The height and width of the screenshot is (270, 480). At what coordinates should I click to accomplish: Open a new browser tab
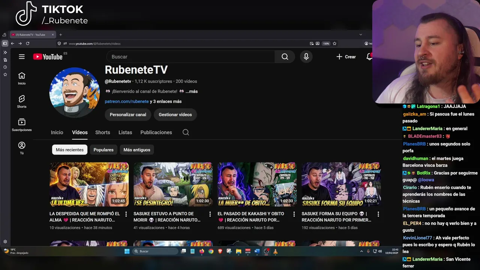60,35
